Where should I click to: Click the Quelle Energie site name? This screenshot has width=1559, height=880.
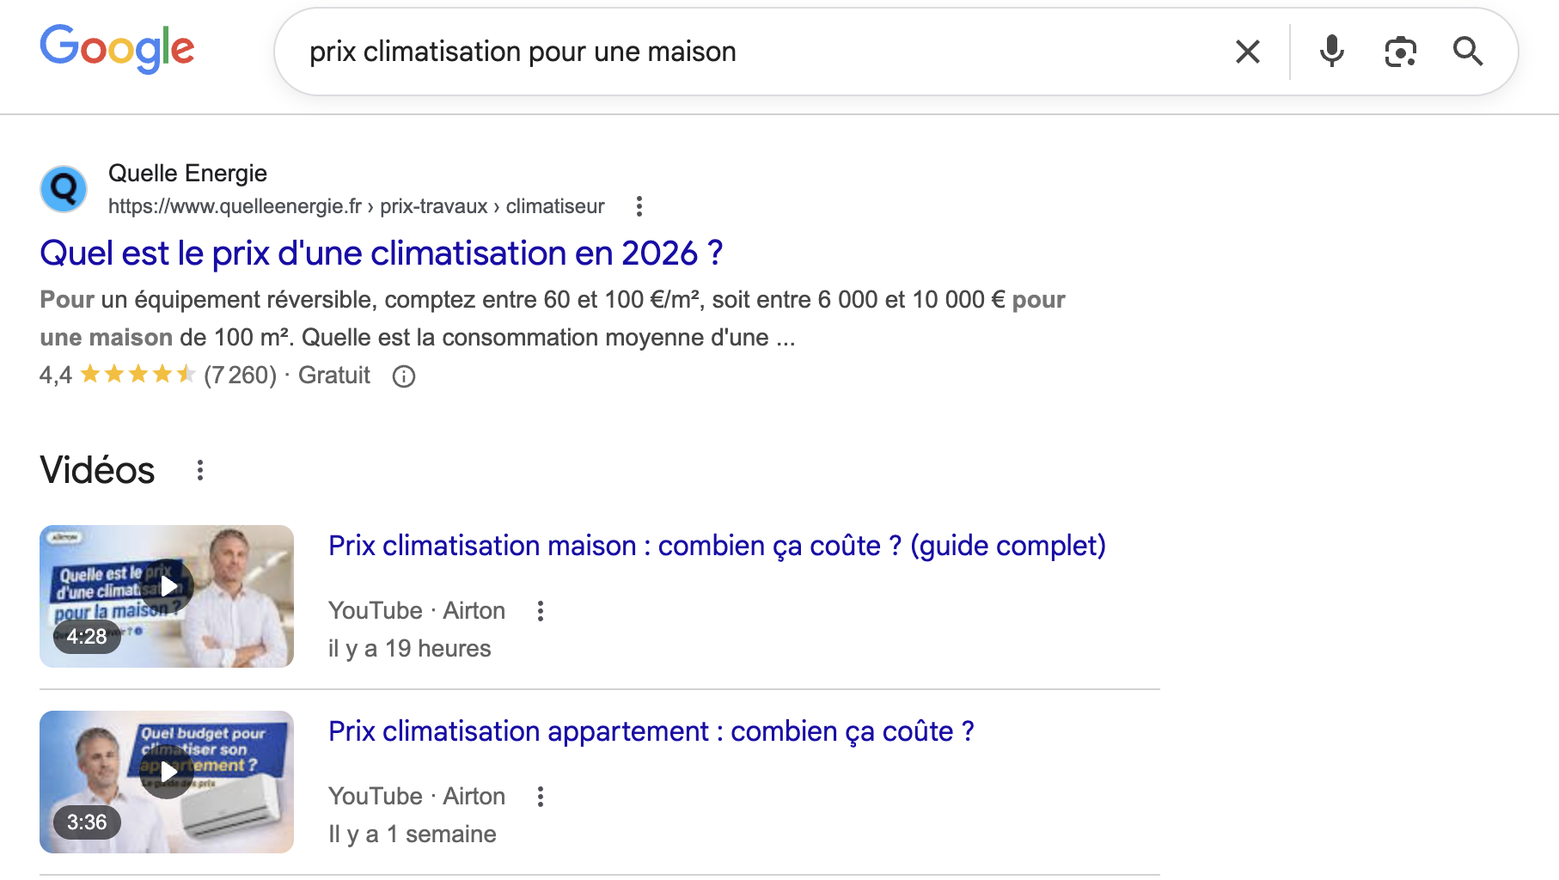pos(187,173)
